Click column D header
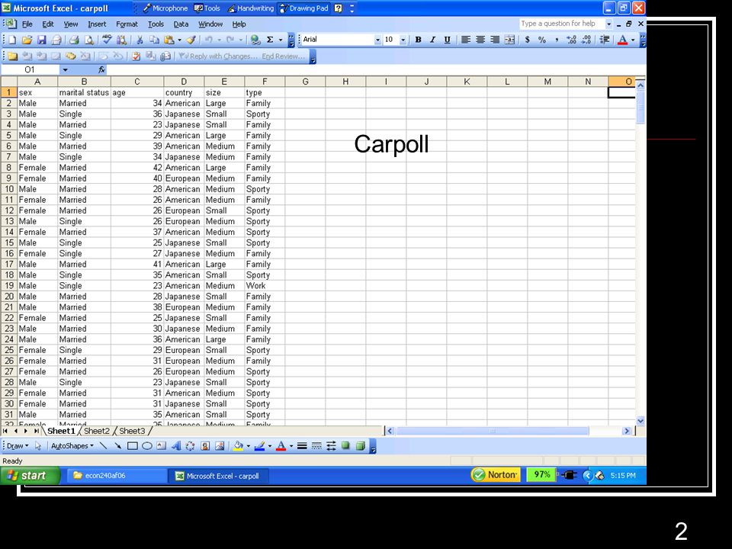 184,82
